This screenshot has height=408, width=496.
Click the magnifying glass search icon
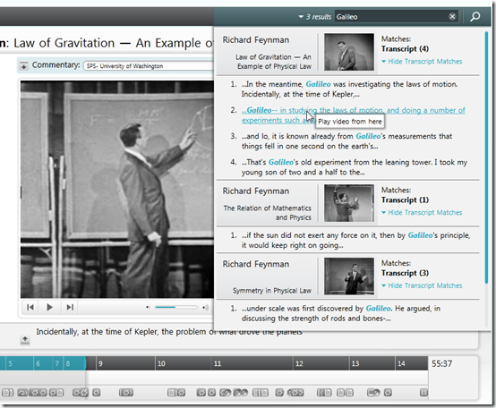pyautogui.click(x=475, y=16)
